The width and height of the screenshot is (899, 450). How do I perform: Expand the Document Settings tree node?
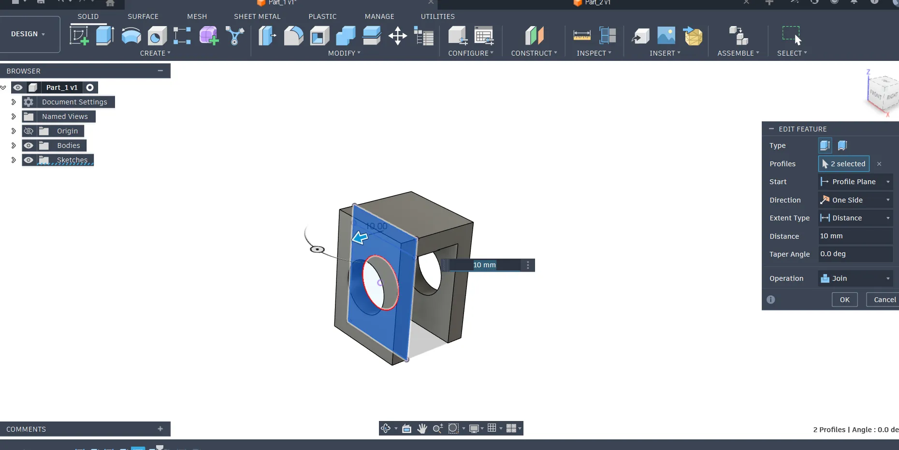pos(14,102)
